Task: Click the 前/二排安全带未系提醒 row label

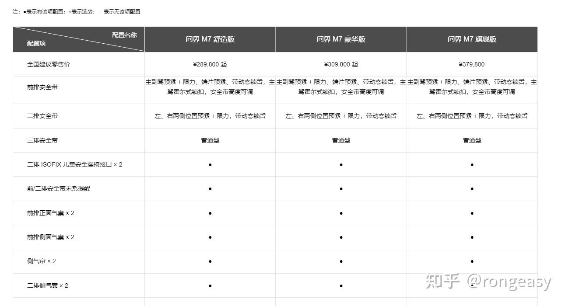Action: click(x=59, y=188)
